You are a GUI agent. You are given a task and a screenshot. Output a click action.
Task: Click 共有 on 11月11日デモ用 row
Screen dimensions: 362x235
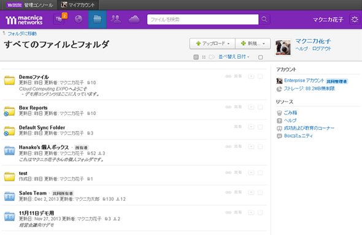click(x=238, y=212)
